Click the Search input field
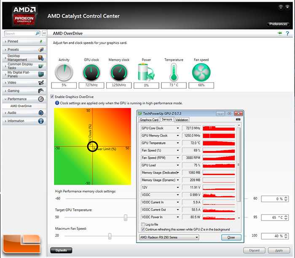This screenshot has width=295, height=258. point(20,33)
